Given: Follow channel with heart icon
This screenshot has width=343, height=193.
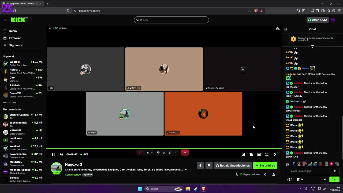Looking at the screenshot, I should point(209,166).
